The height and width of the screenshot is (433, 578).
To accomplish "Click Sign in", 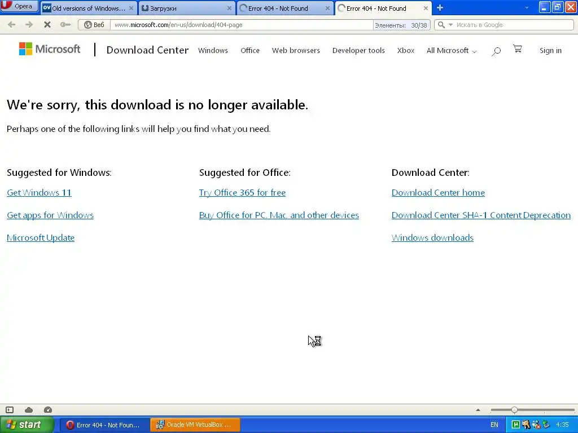I will 550,50.
